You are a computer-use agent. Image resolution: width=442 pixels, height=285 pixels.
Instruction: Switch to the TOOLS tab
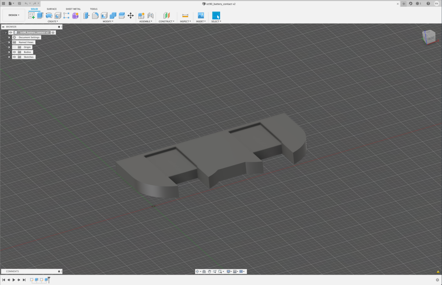point(94,9)
